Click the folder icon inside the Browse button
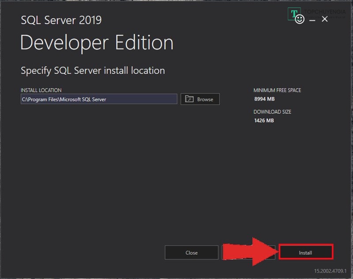The image size is (353, 279). click(189, 99)
